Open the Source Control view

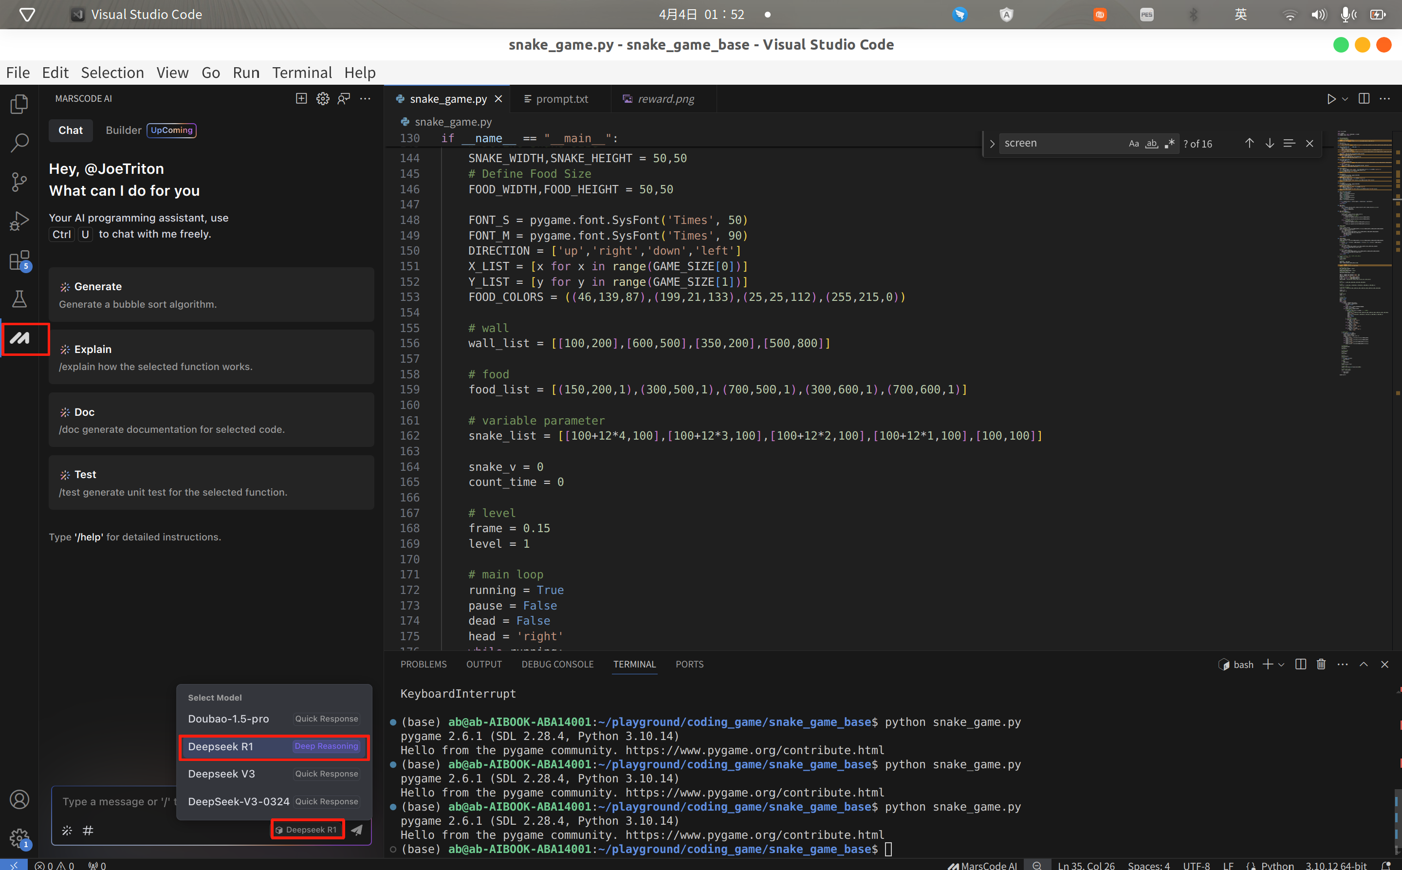click(19, 182)
